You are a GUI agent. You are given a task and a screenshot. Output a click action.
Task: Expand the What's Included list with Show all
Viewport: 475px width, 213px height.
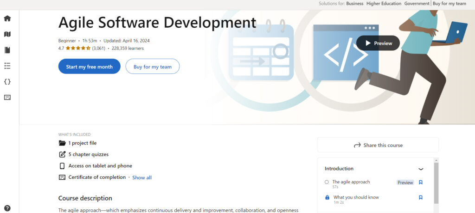(x=141, y=177)
